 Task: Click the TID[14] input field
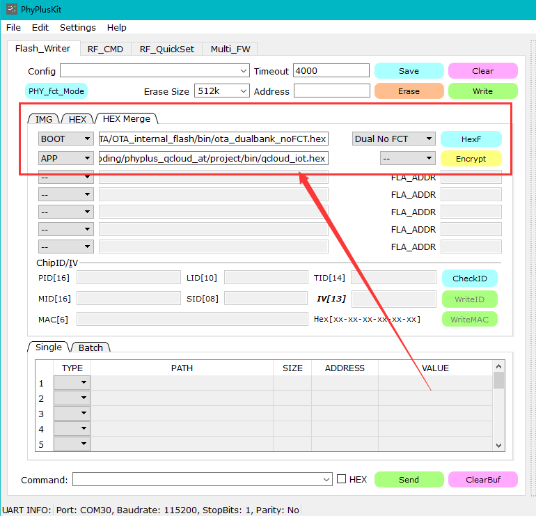pos(394,277)
